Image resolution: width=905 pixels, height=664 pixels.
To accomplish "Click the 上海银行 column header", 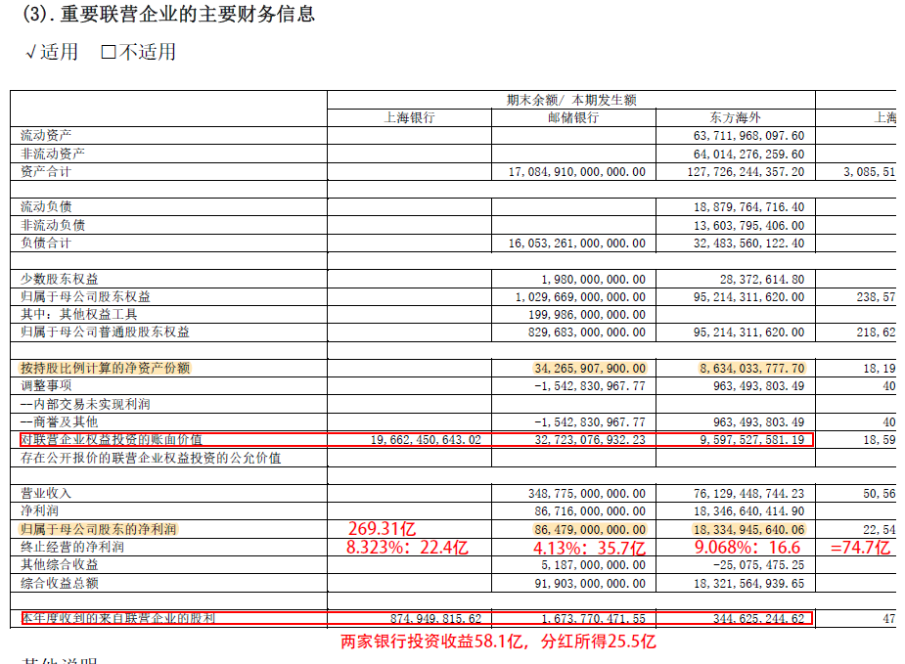I will pyautogui.click(x=409, y=117).
